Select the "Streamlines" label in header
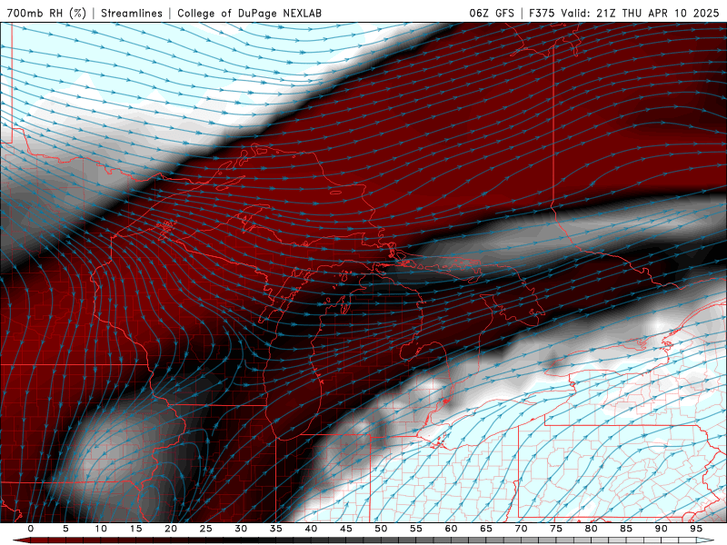727x545 pixels. pos(132,13)
